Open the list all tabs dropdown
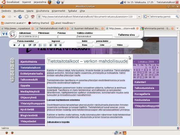 click(x=178, y=28)
